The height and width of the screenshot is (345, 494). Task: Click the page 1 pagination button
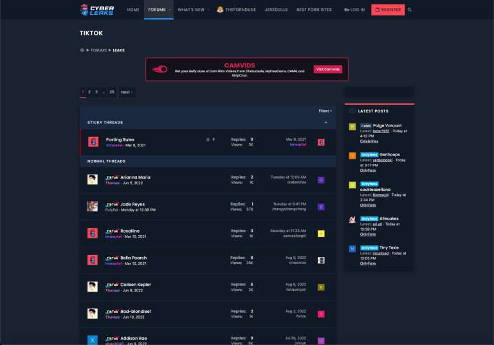click(x=82, y=92)
